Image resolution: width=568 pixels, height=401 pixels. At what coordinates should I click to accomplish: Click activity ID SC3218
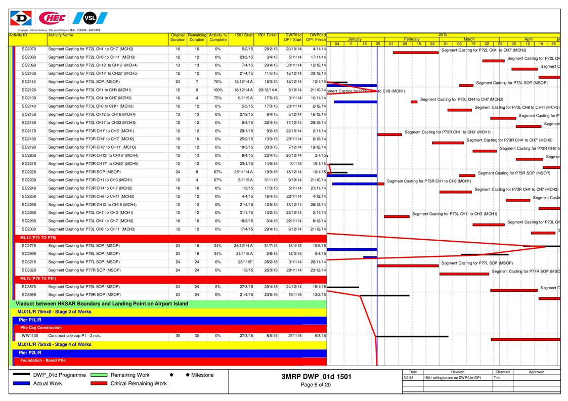tap(29, 262)
